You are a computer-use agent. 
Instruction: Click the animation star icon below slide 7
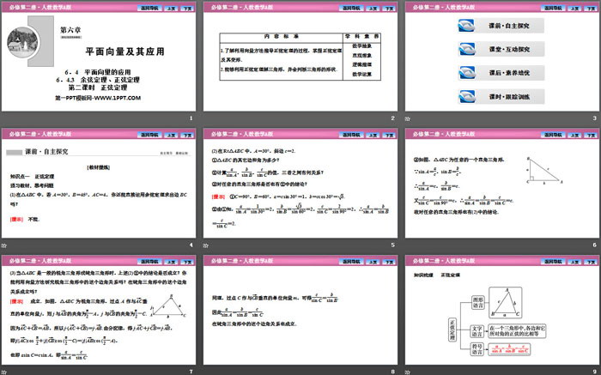[3, 372]
